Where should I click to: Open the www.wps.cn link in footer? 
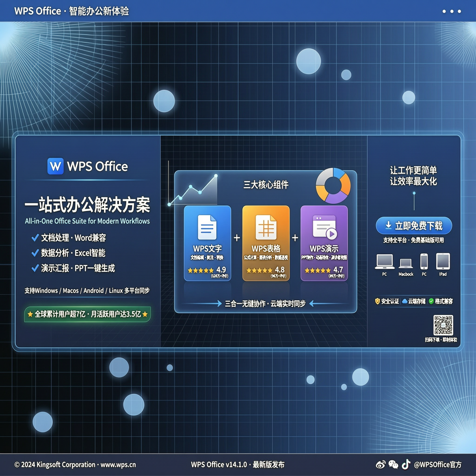(x=118, y=464)
